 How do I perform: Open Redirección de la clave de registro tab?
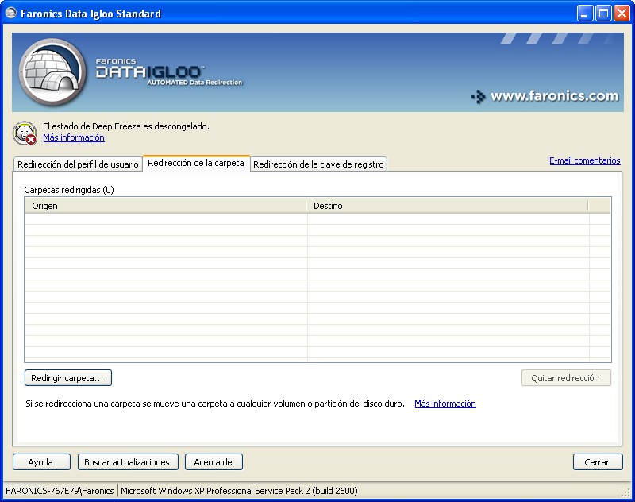(x=318, y=164)
